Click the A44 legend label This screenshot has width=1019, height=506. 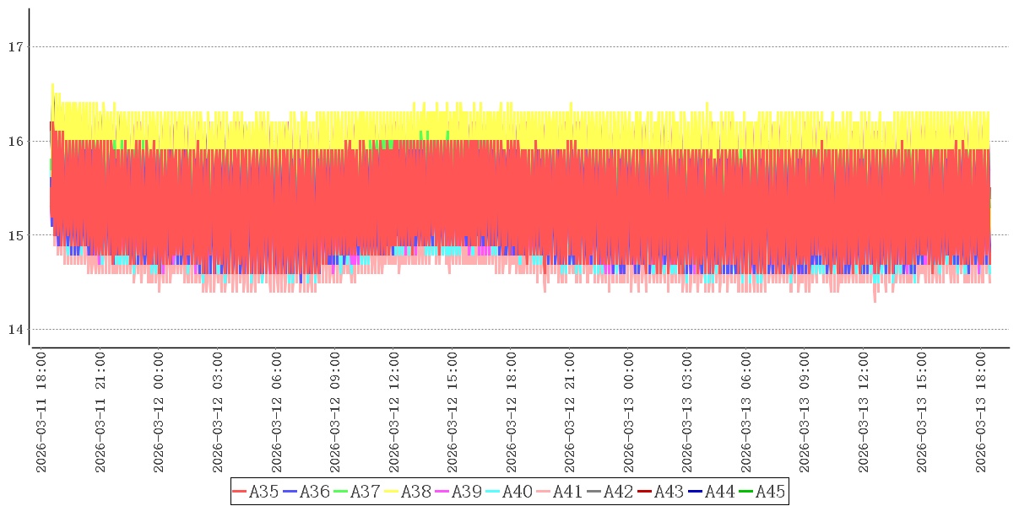click(x=720, y=492)
